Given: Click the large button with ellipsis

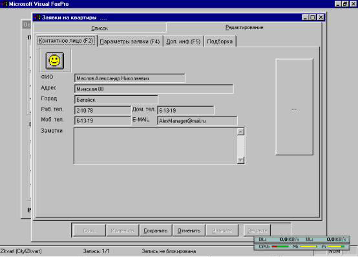Looking at the screenshot, I should tap(294, 107).
